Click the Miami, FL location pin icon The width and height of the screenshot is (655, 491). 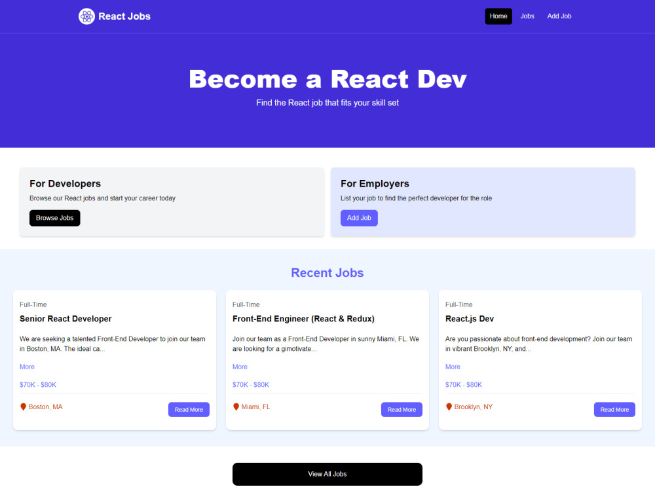click(236, 407)
